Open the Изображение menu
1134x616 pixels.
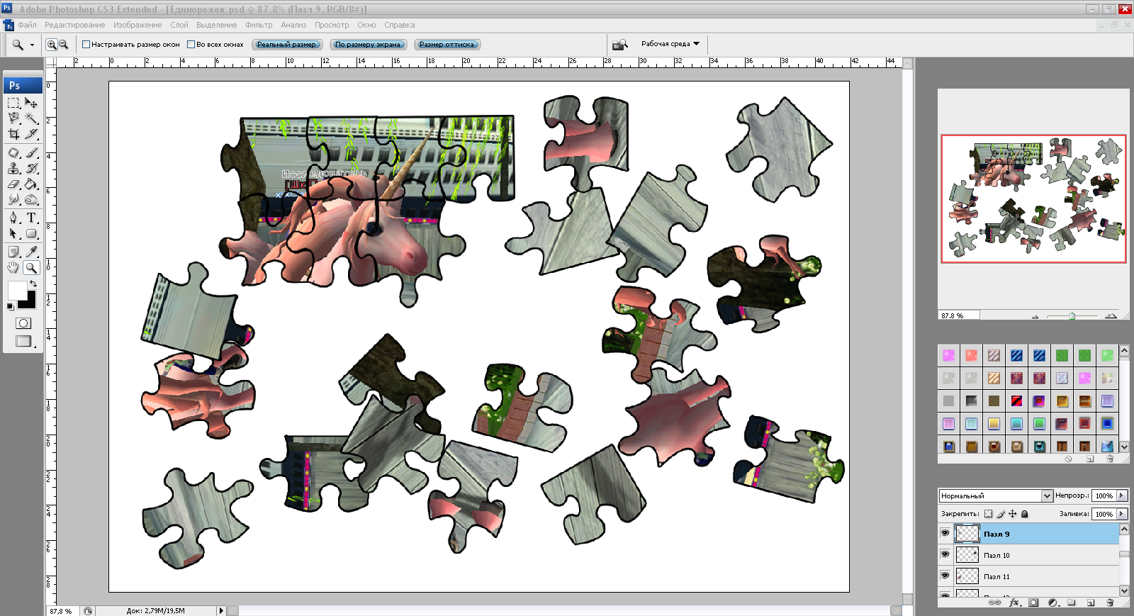coord(137,25)
